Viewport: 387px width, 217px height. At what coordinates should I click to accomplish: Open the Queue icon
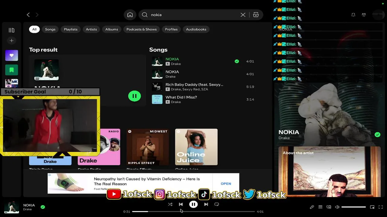point(320,207)
